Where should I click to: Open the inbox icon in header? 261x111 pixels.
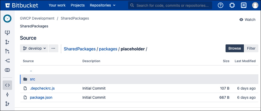coord(244,5)
